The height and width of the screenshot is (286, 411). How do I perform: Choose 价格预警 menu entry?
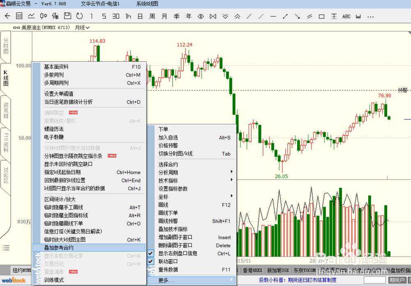(192, 145)
